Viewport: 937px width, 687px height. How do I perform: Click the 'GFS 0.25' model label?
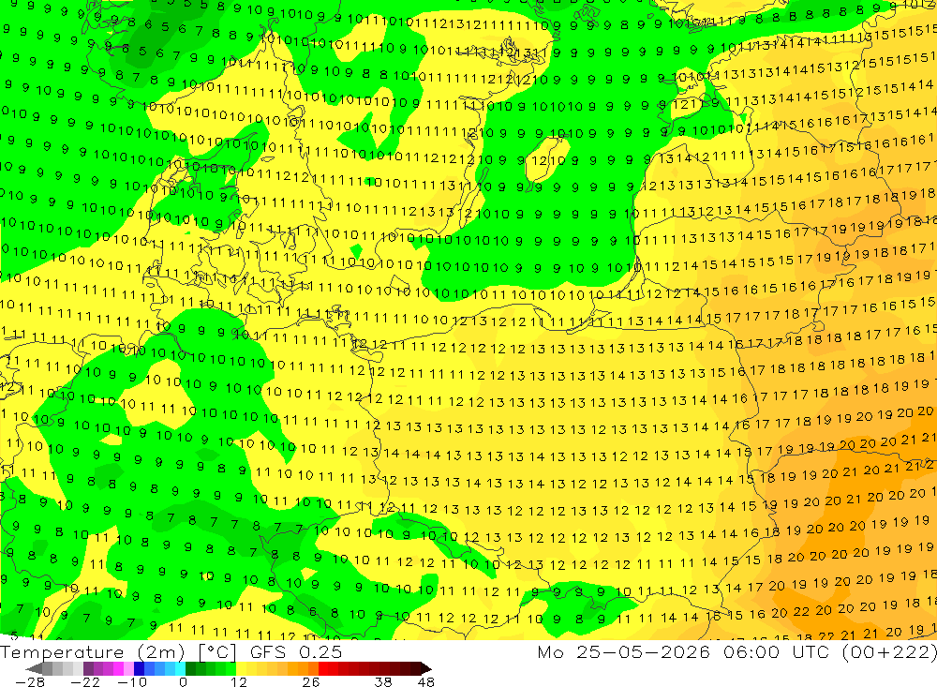pos(296,651)
